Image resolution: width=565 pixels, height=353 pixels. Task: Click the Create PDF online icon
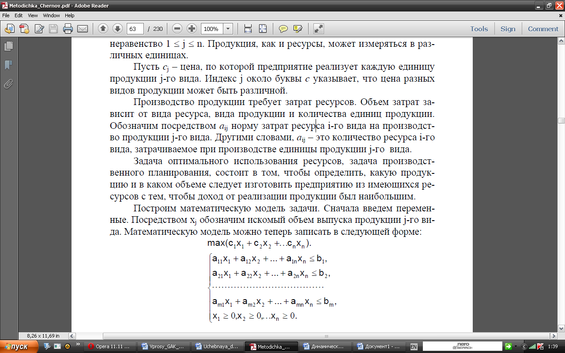24,29
